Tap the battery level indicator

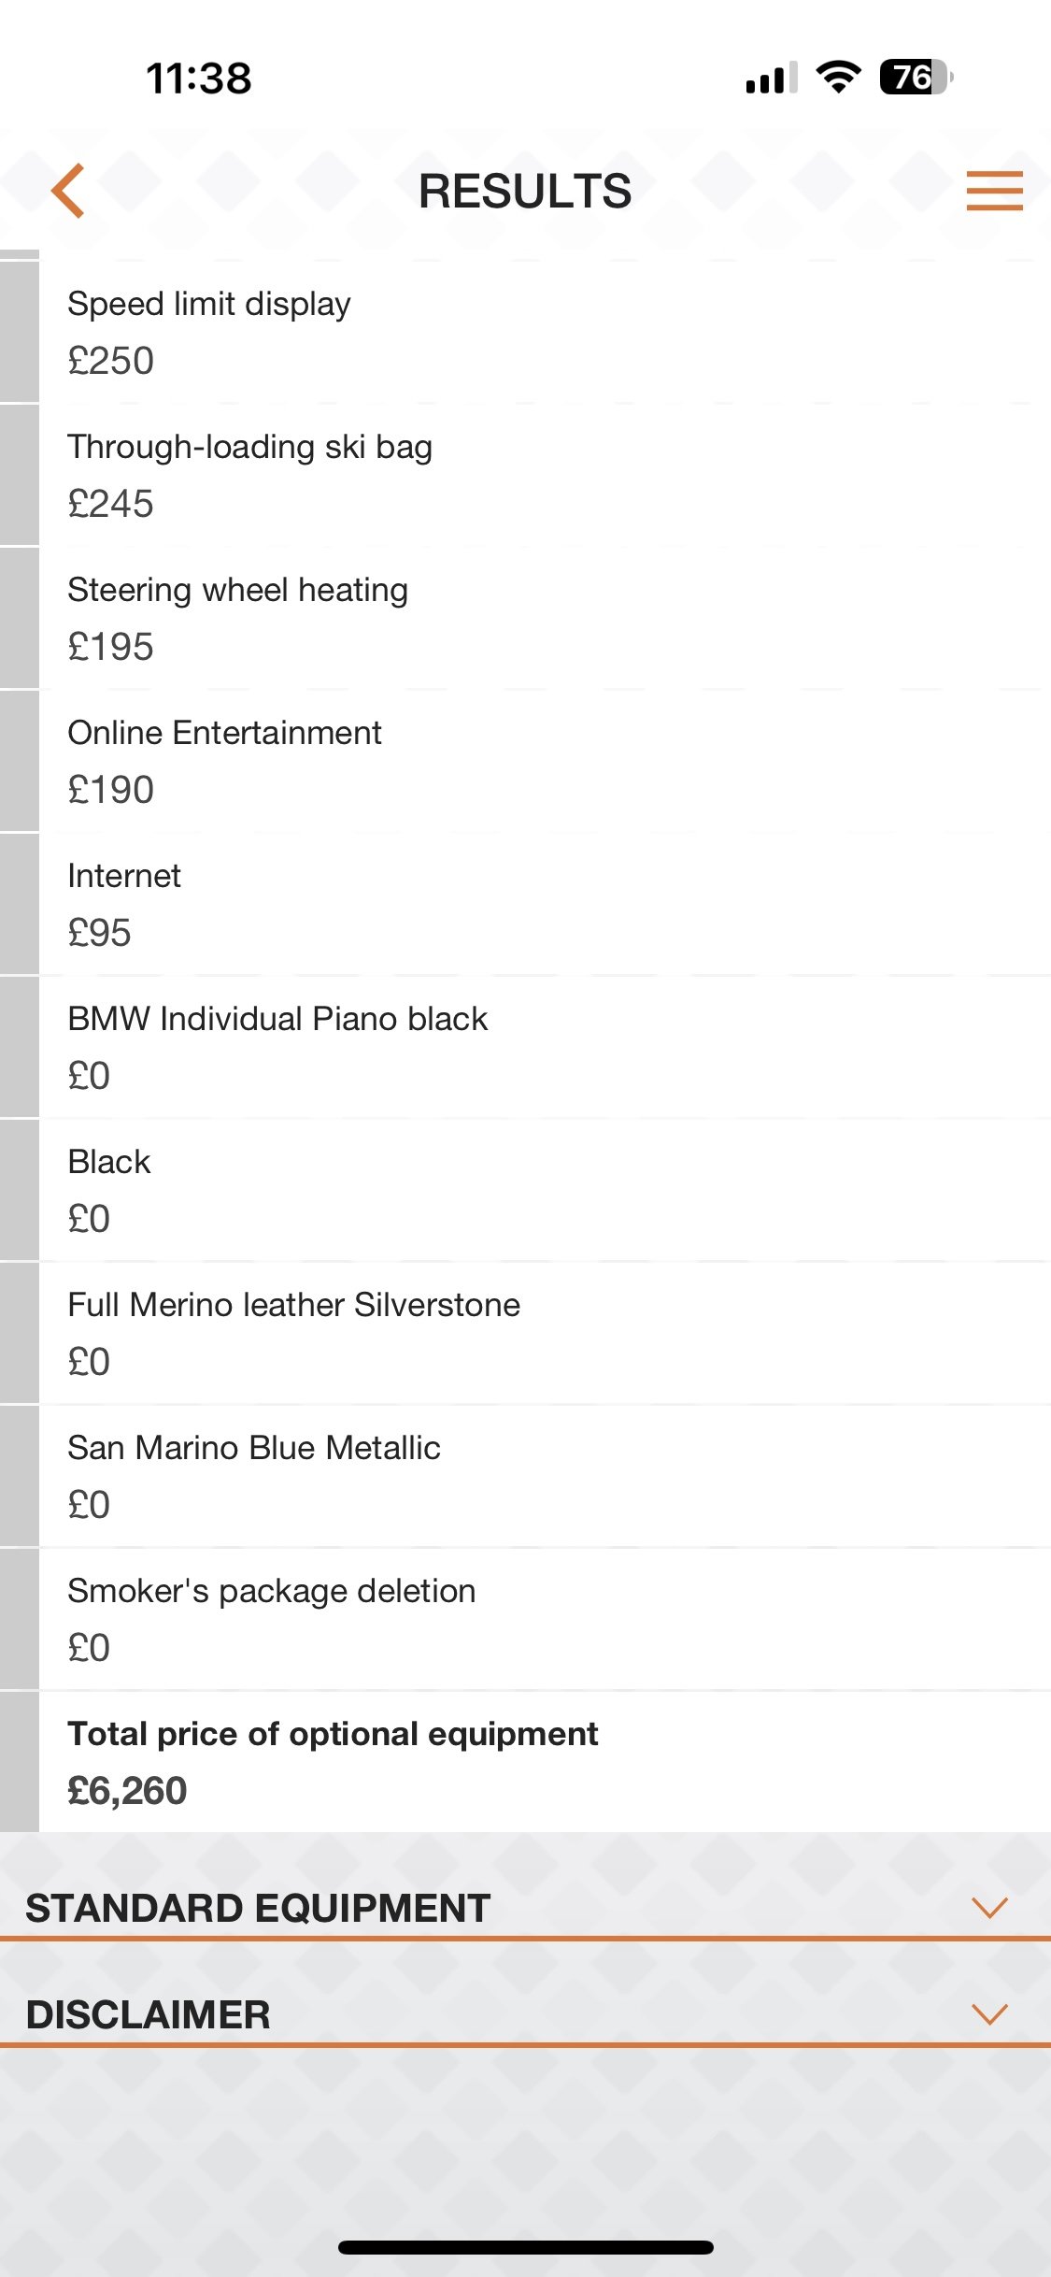[916, 77]
